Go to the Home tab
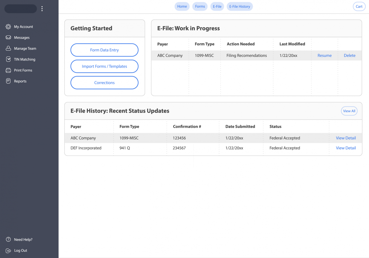Viewport: 369px width, 258px height. coord(182,6)
